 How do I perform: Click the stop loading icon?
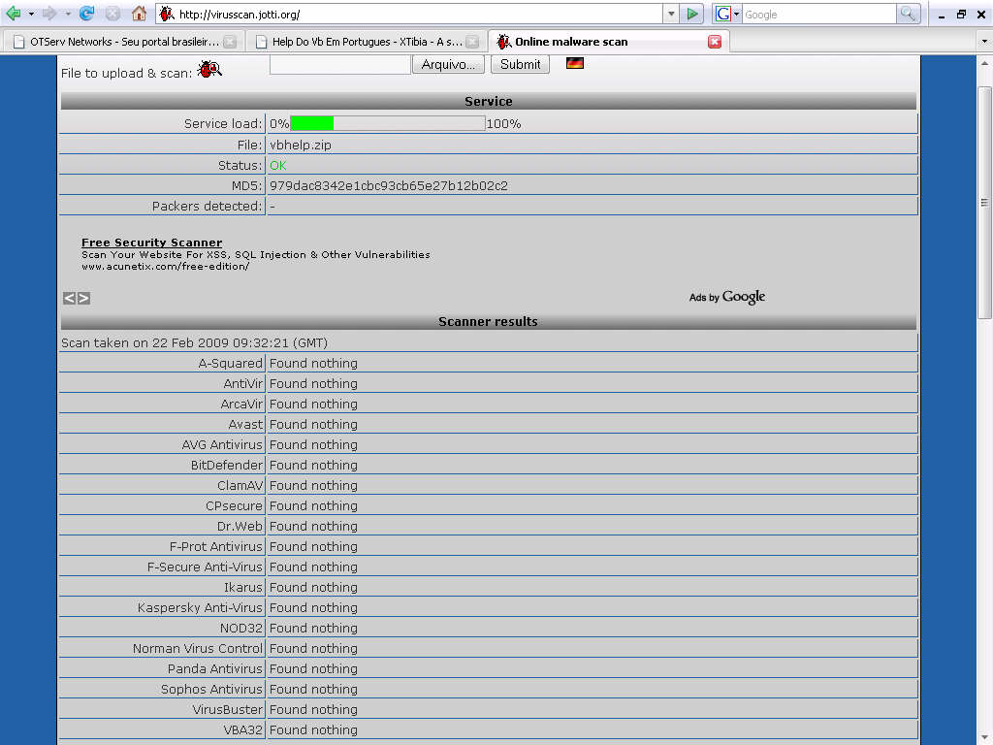pos(112,14)
